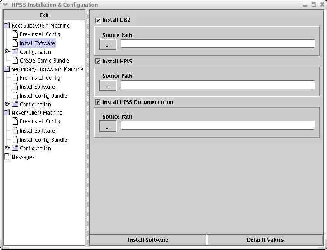Select Install Config Bundle under Secondary Subsystem
This screenshot has height=250, width=327.
pos(43,96)
